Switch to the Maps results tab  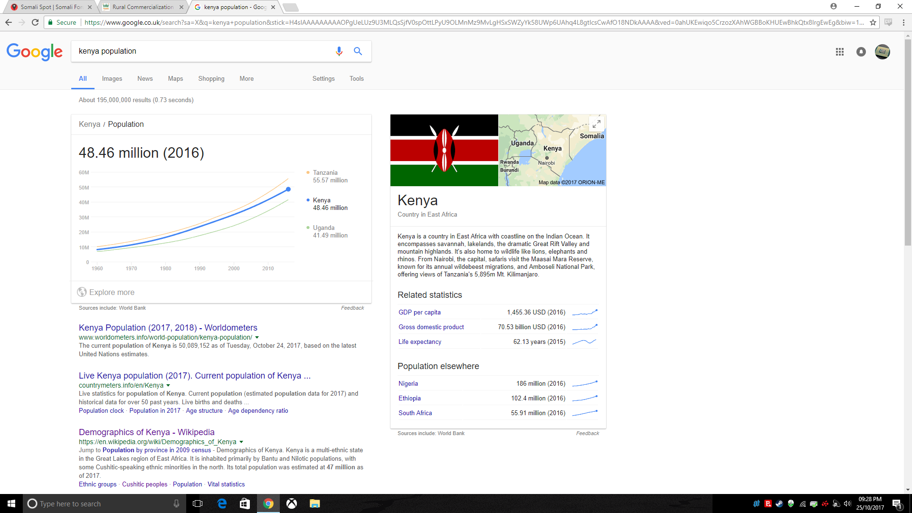175,79
